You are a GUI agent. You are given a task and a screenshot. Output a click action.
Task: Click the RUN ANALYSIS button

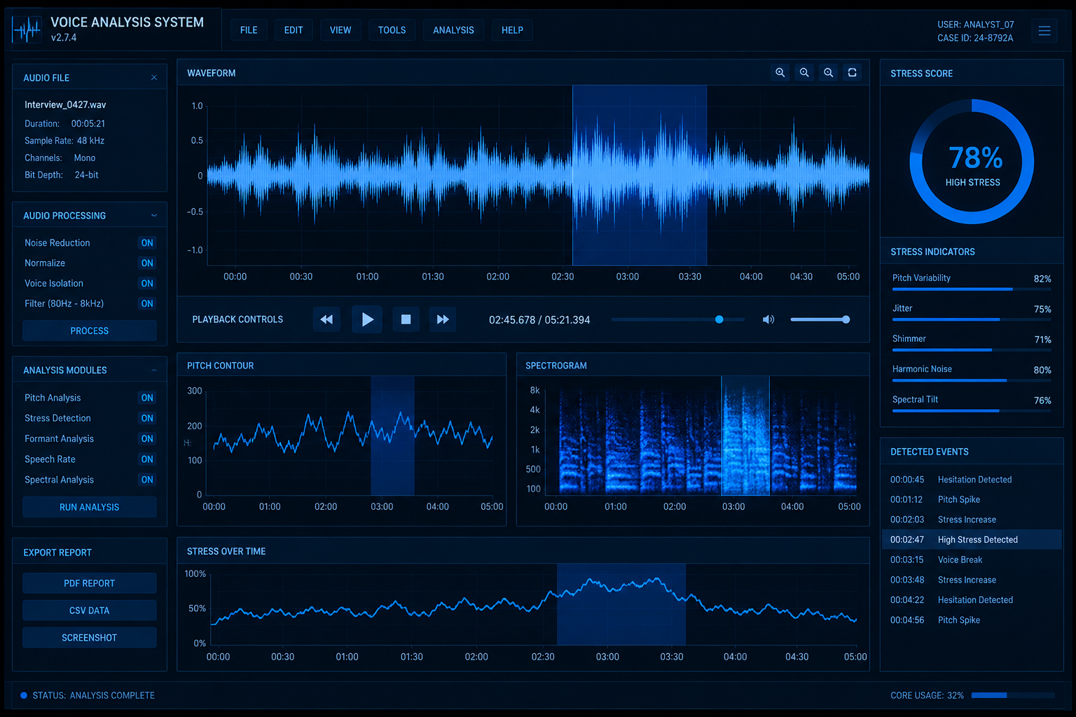[90, 507]
